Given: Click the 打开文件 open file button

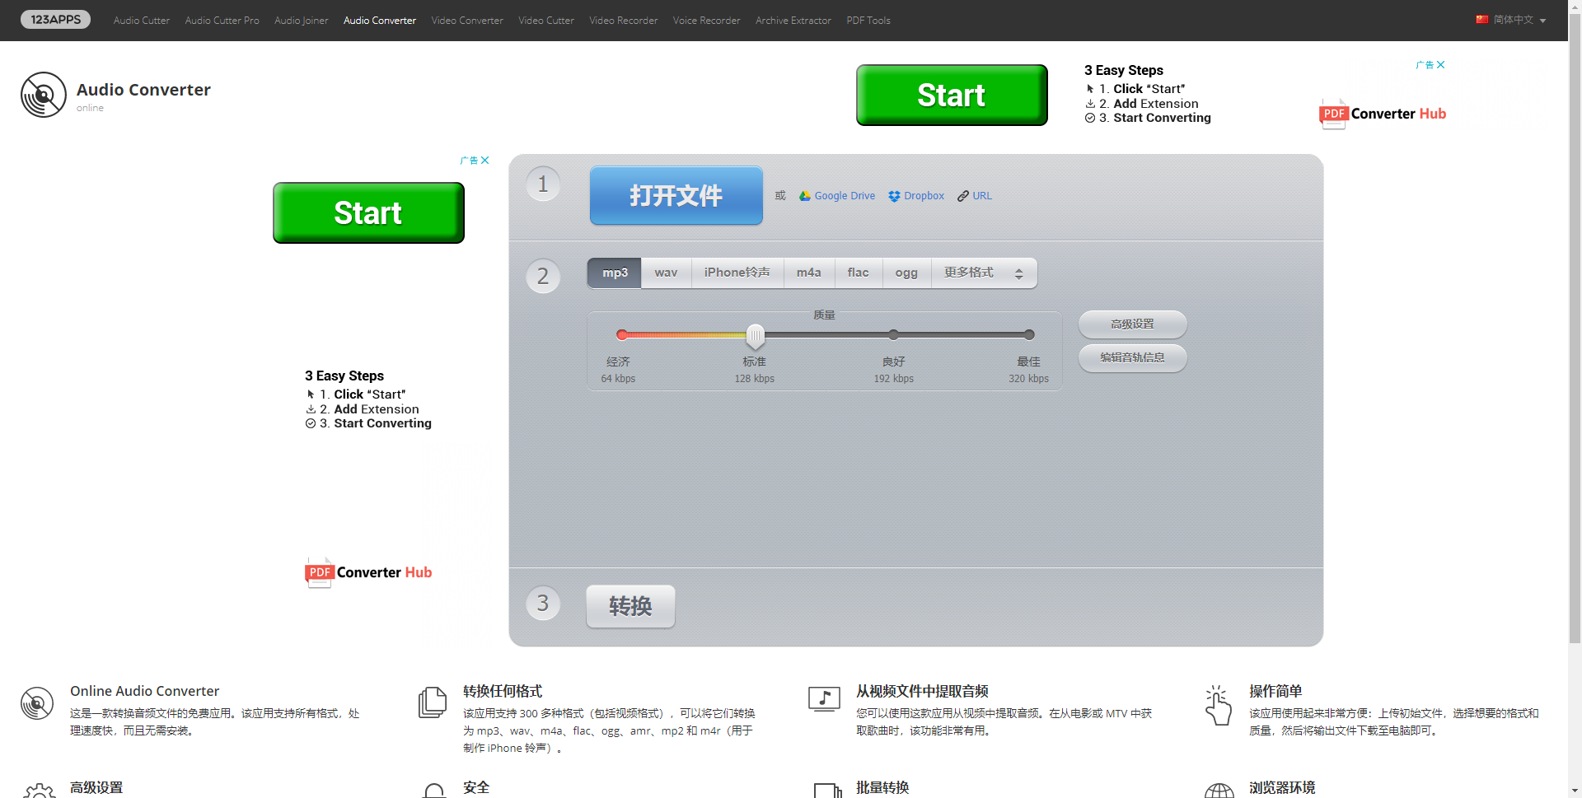Looking at the screenshot, I should [676, 195].
